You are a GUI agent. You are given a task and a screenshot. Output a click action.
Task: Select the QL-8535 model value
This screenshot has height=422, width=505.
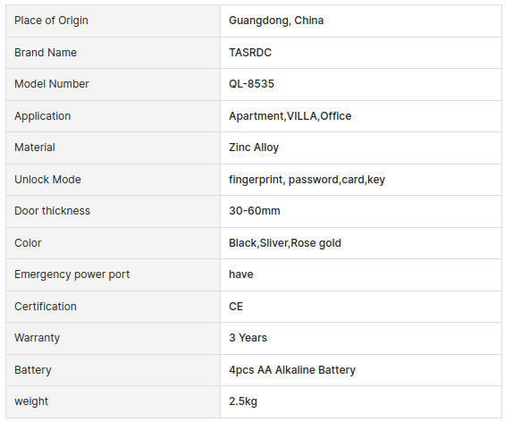click(x=251, y=84)
